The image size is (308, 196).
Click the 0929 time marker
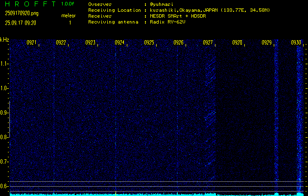pyautogui.click(x=266, y=43)
